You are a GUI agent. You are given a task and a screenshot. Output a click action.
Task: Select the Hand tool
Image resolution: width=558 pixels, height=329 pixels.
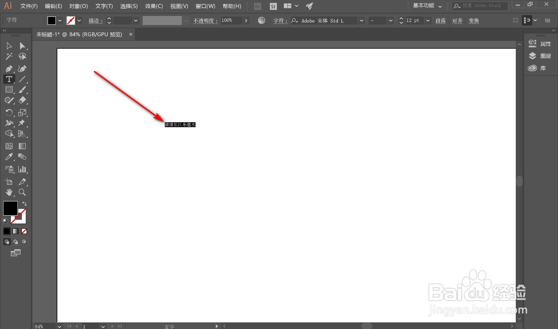tap(9, 192)
